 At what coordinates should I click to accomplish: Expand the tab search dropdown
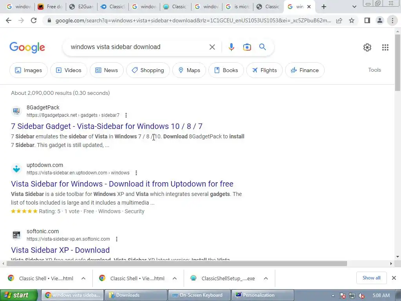(x=354, y=7)
